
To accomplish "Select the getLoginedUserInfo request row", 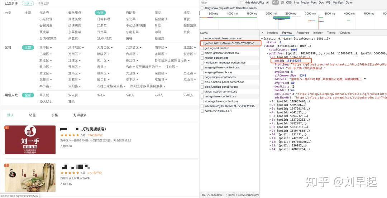I will [x=229, y=48].
